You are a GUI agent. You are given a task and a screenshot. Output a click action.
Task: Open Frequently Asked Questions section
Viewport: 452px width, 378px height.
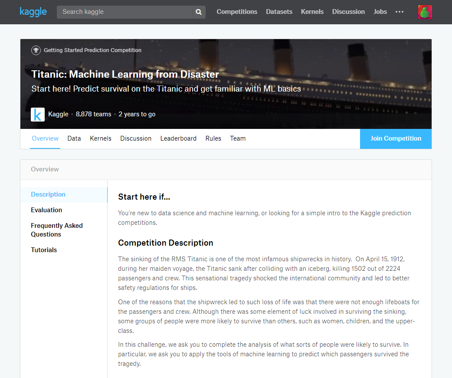57,230
